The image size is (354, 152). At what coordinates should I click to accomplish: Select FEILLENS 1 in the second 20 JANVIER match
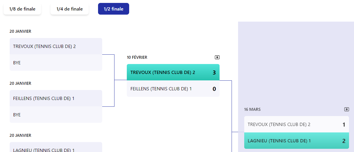(x=56, y=98)
